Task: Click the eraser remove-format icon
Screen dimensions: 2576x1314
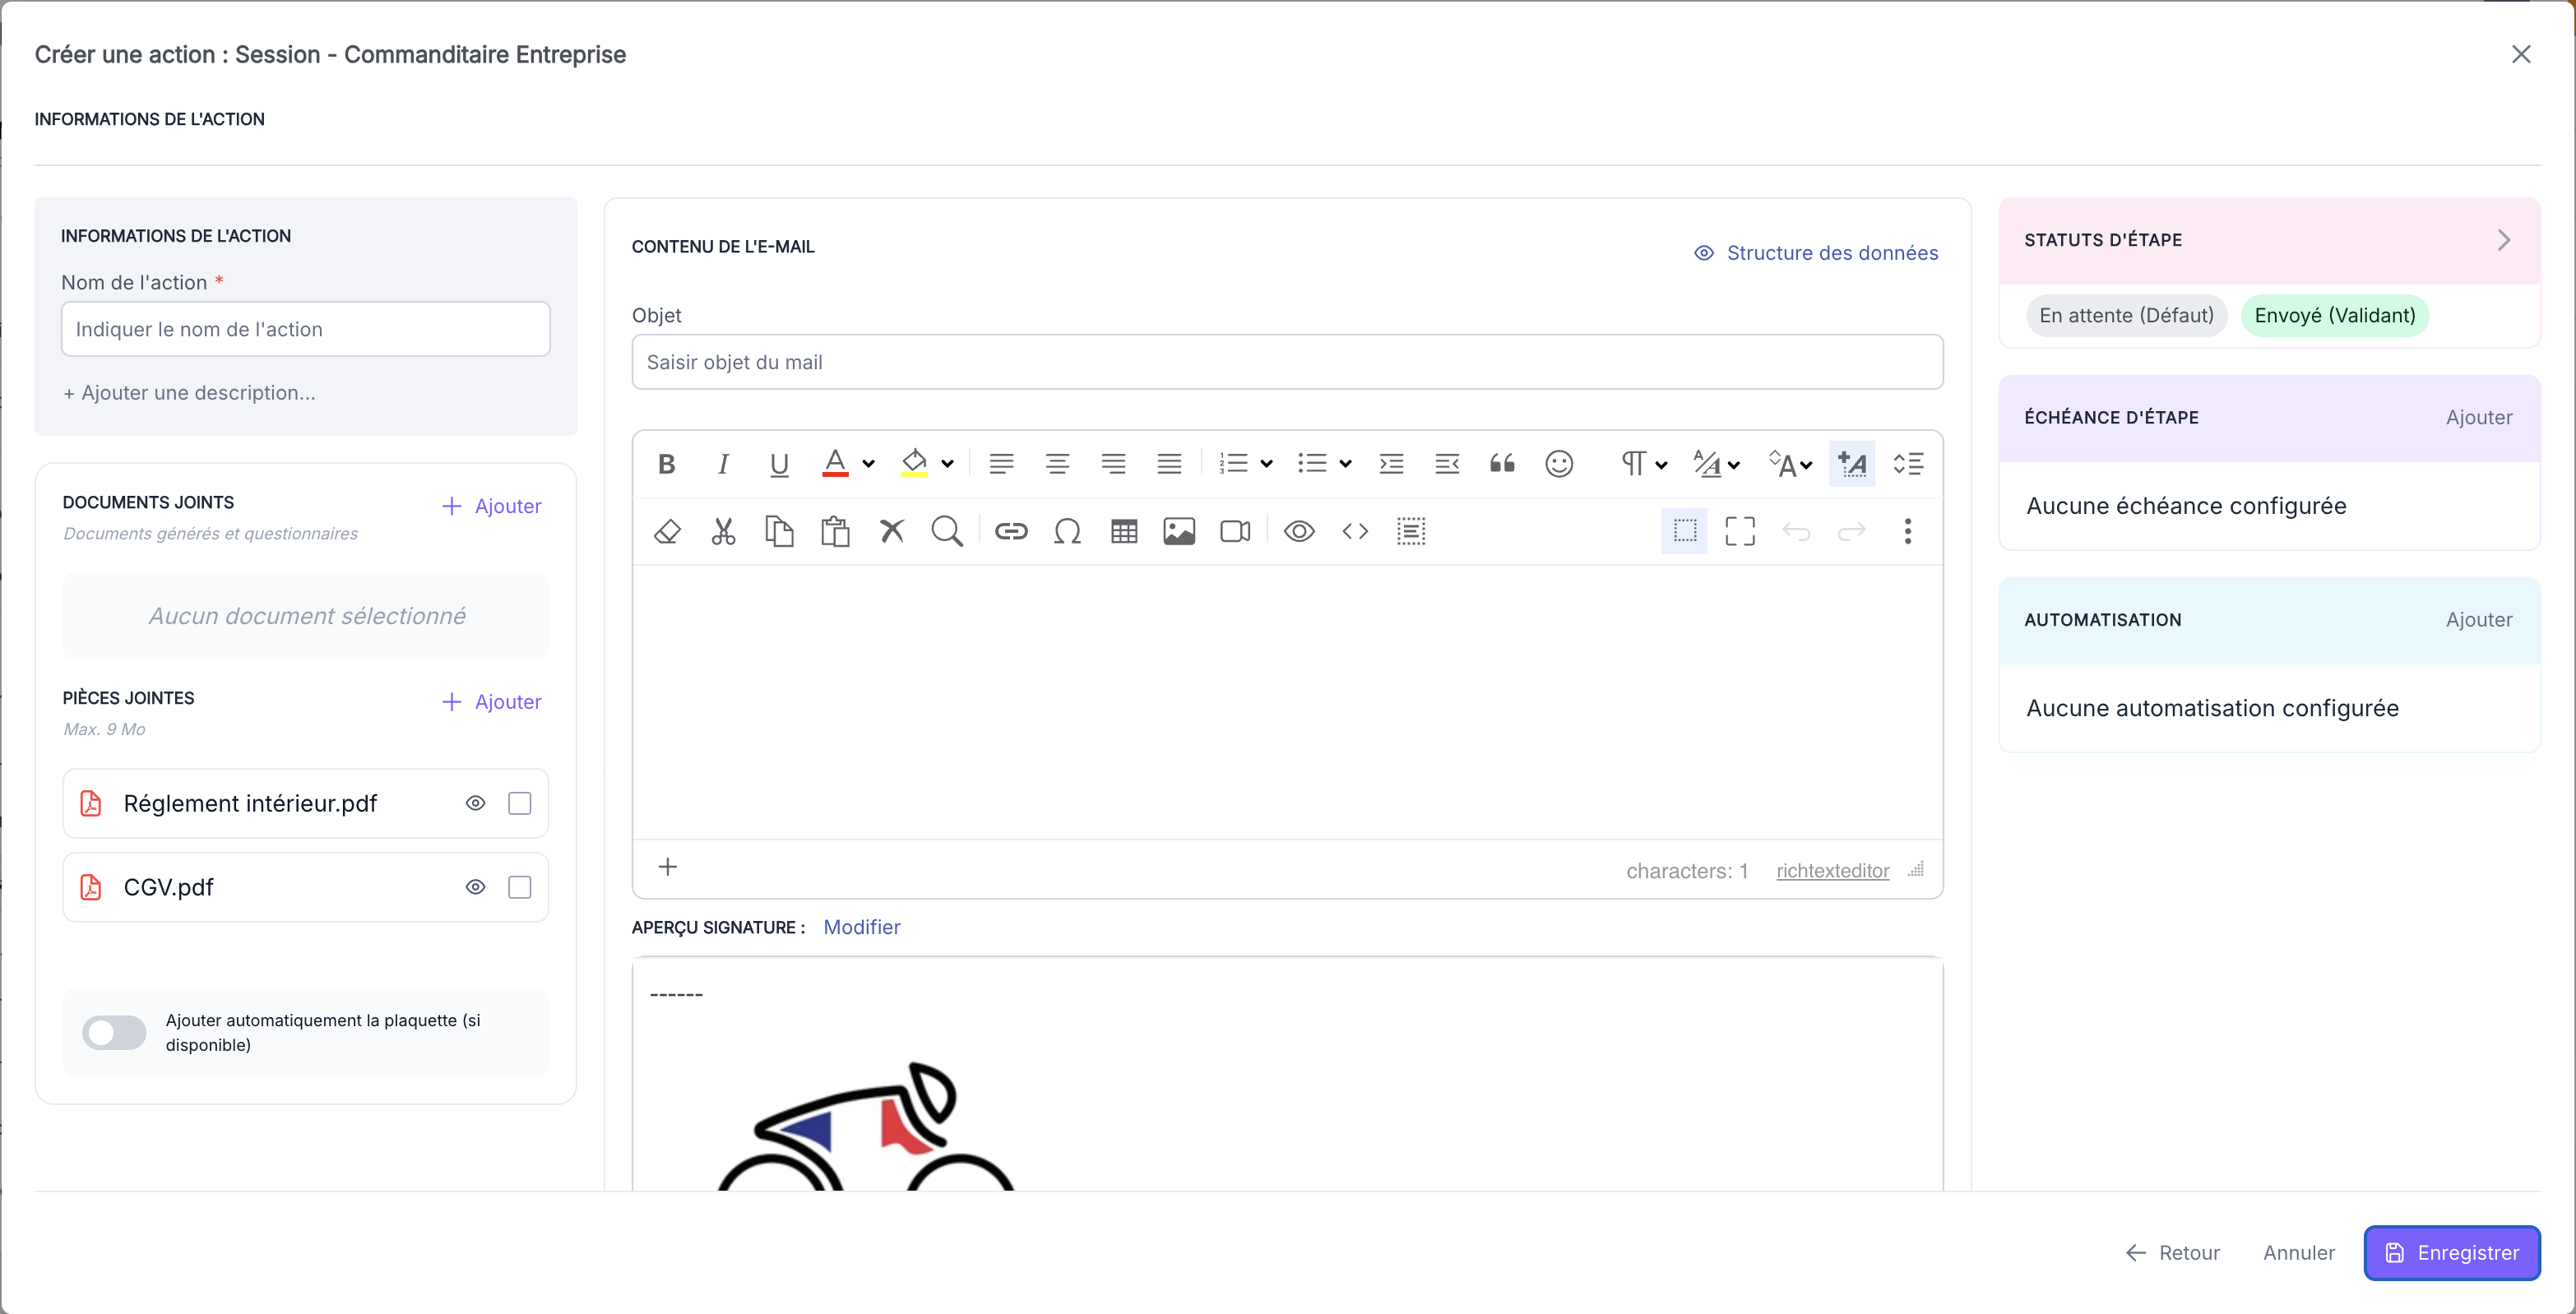Action: 667,531
